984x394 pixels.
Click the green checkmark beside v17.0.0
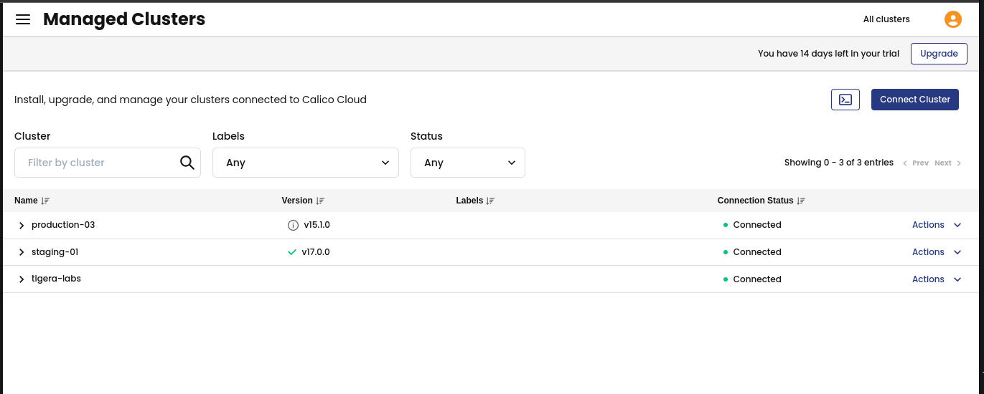292,252
